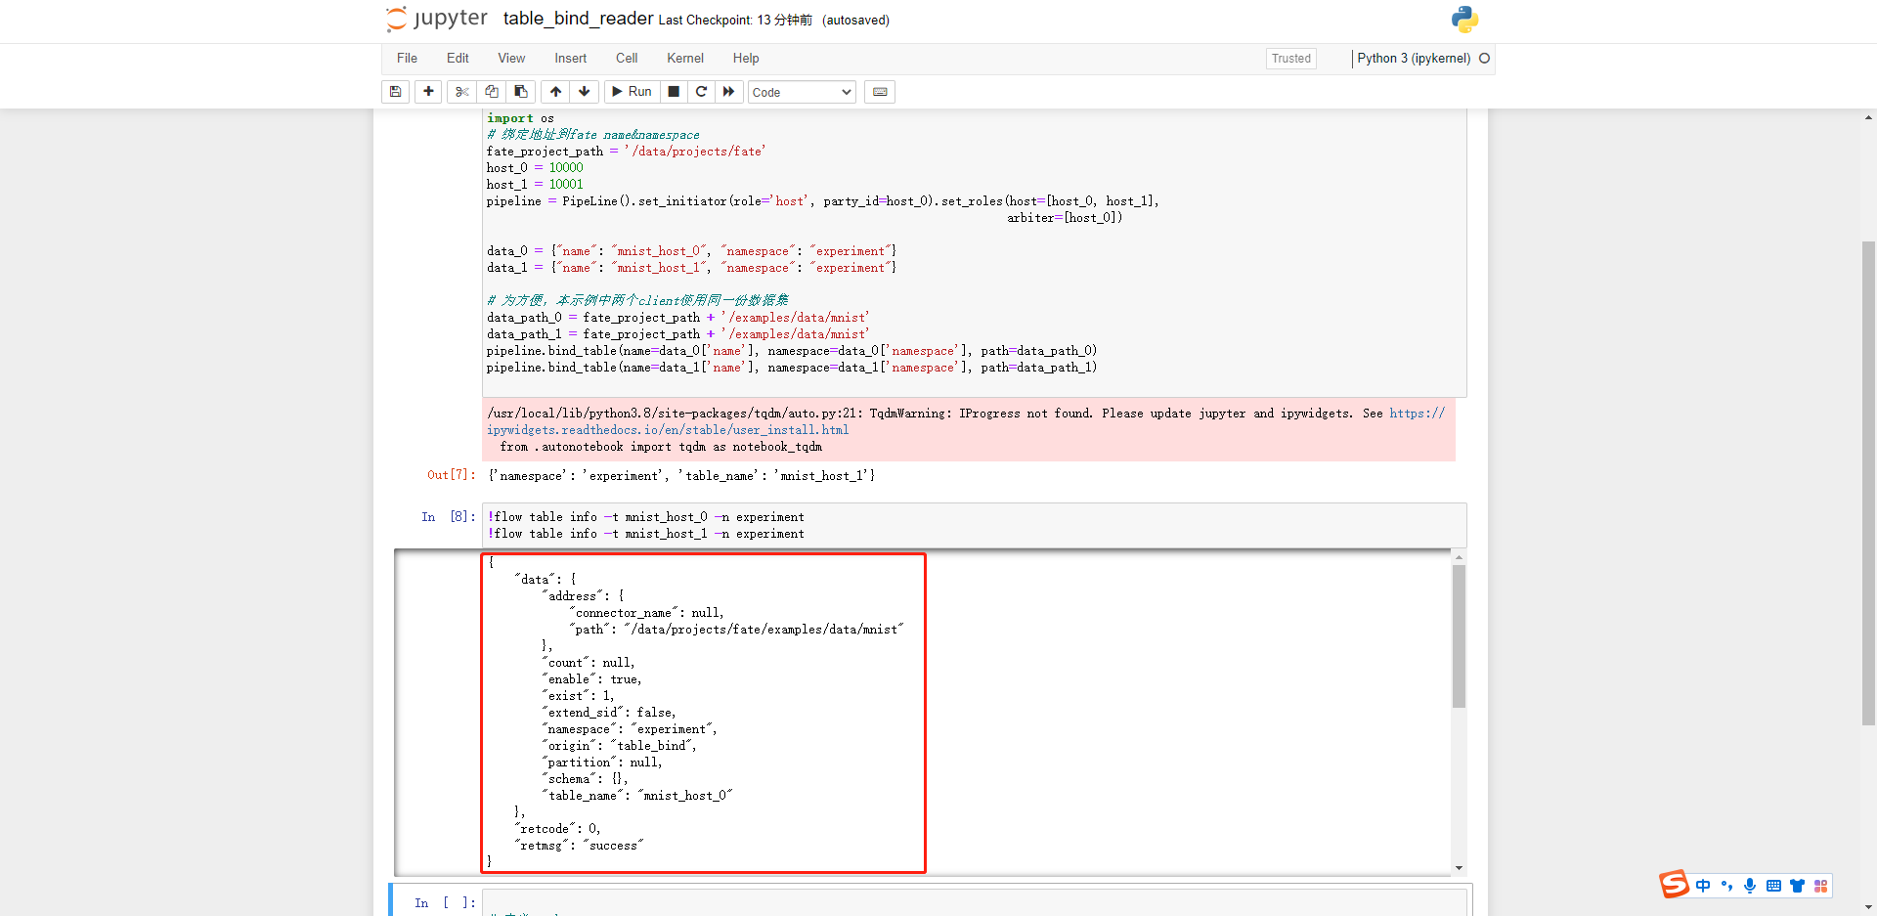This screenshot has width=1877, height=916.
Task: Open the Code cell type dropdown
Action: 801,91
